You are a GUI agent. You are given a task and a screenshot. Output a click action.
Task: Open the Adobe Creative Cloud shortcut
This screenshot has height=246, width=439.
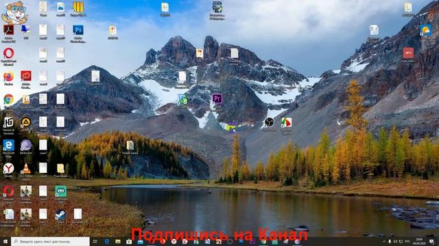click(x=26, y=76)
